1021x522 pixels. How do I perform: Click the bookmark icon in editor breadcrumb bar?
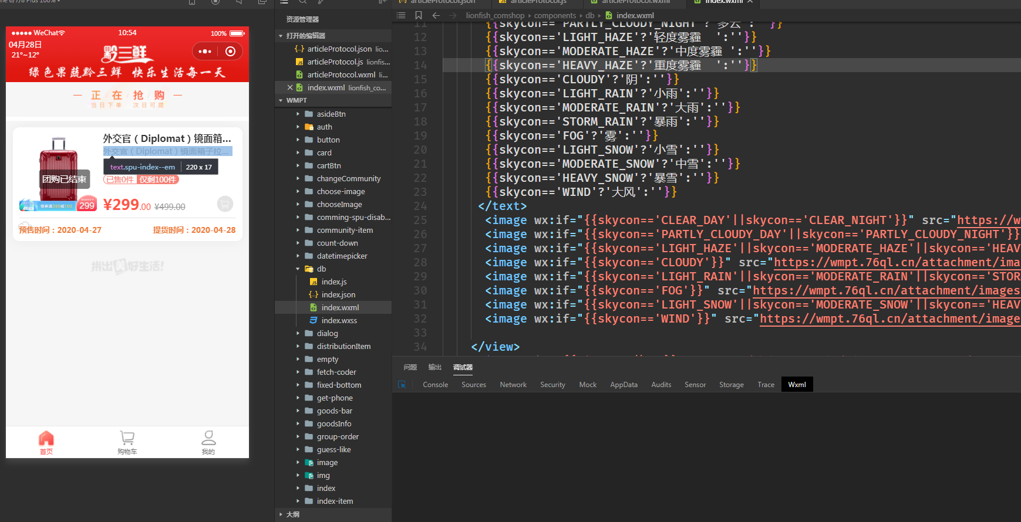pos(419,15)
